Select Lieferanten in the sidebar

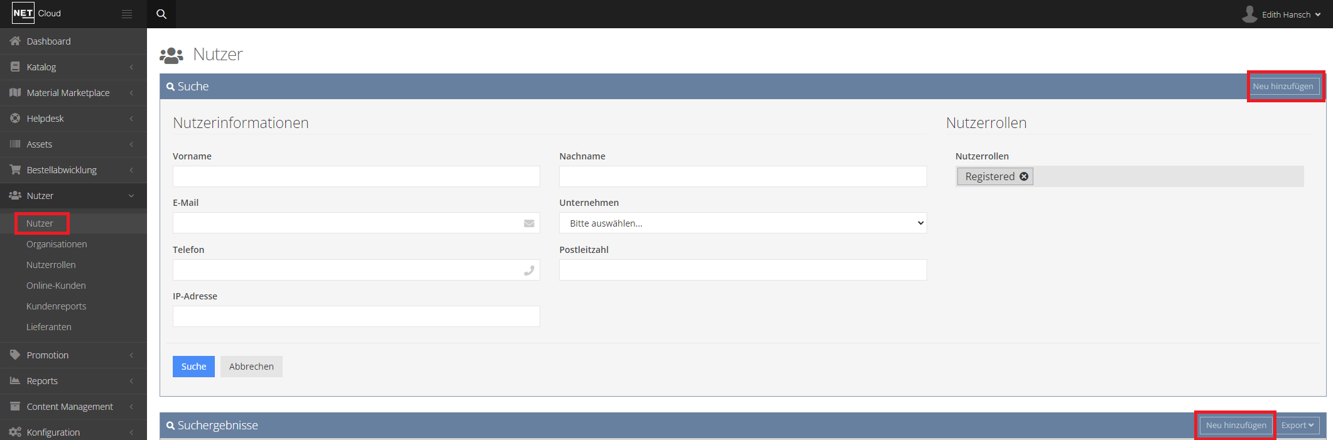coord(49,327)
